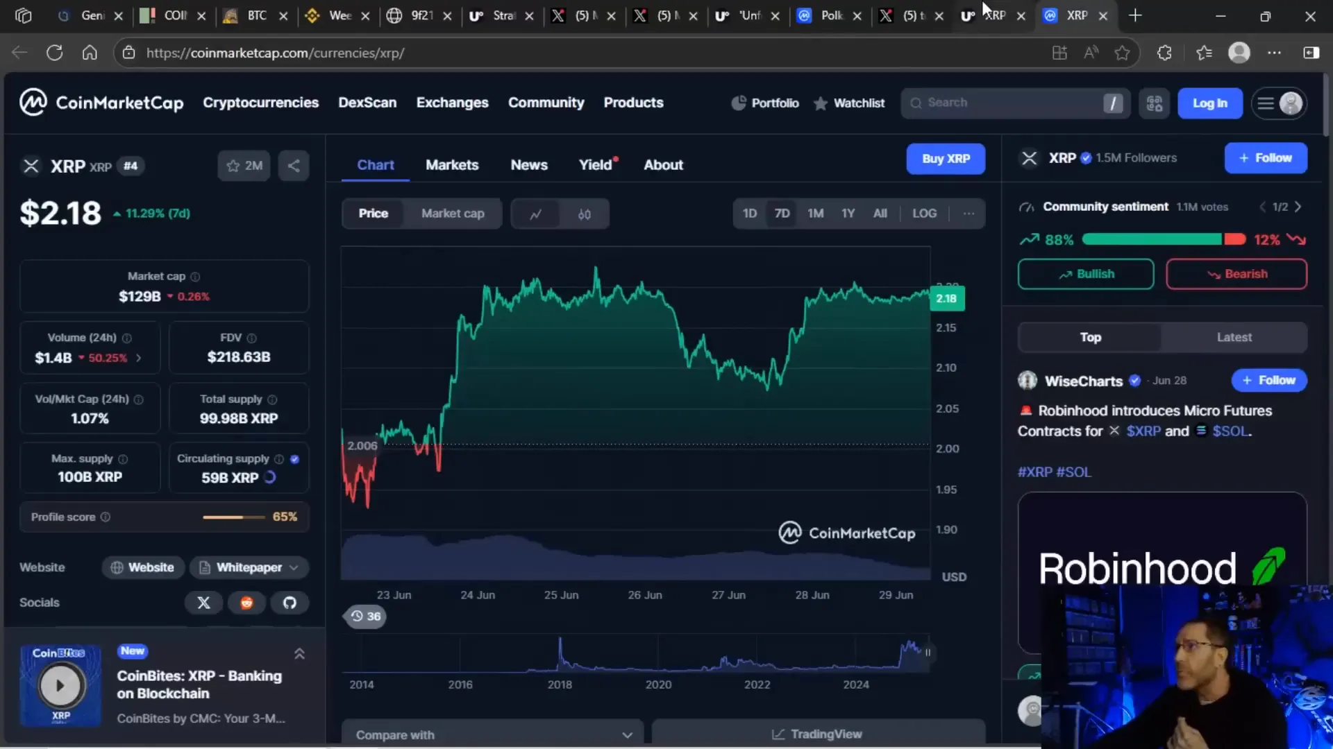This screenshot has width=1333, height=749.
Task: Open the hamburger profile menu
Action: coord(1279,103)
